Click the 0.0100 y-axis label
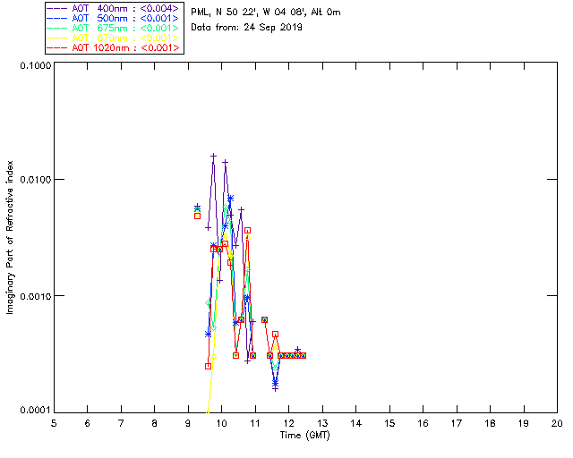The image size is (573, 458). pos(35,180)
